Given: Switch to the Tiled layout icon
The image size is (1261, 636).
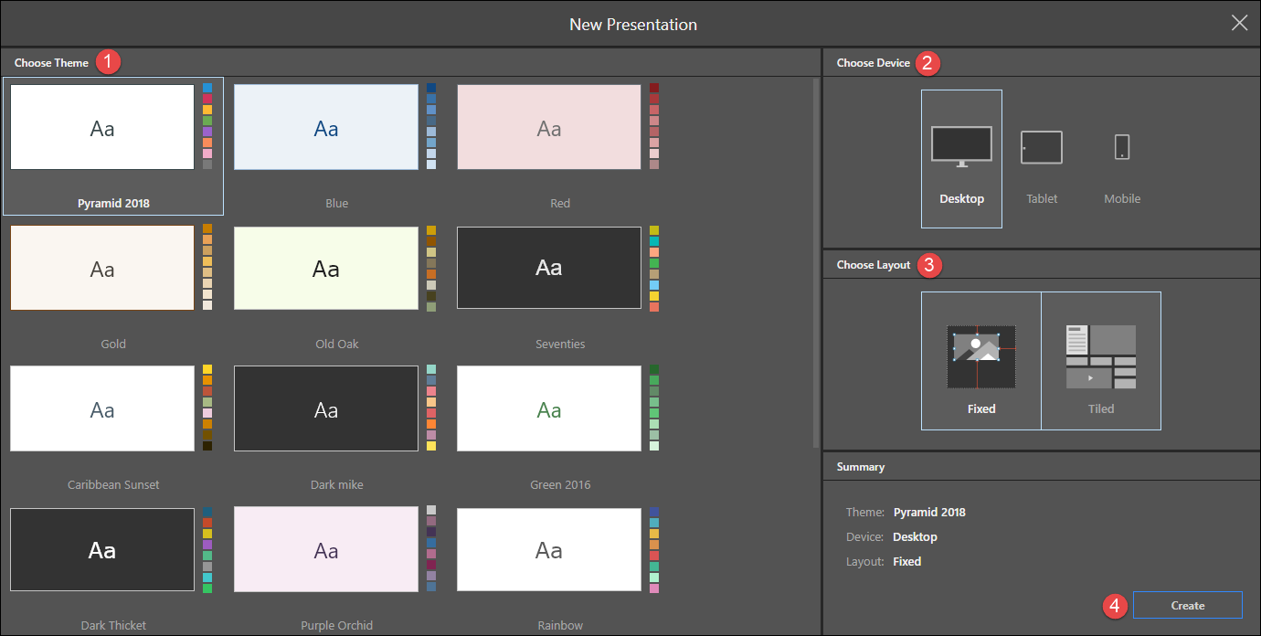Looking at the screenshot, I should coord(1101,356).
